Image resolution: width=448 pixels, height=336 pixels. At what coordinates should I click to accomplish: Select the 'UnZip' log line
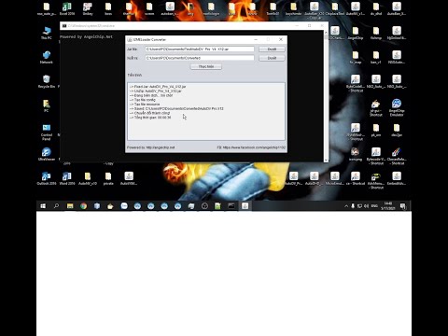click(155, 91)
